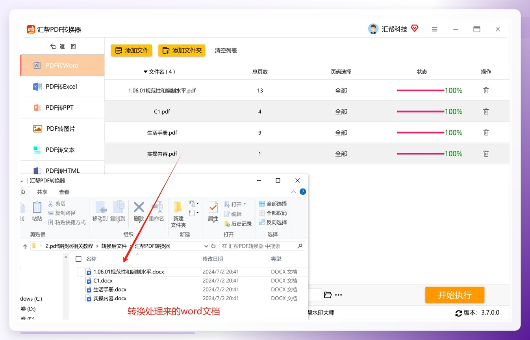This screenshot has height=340, width=530.
Task: Click the progress bar for 1.06.01规范性和编制水平.pdf
Action: pyautogui.click(x=421, y=91)
